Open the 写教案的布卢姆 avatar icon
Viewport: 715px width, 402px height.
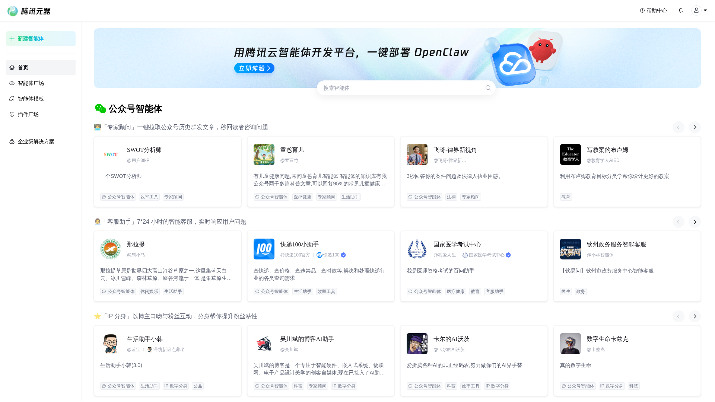coord(571,154)
